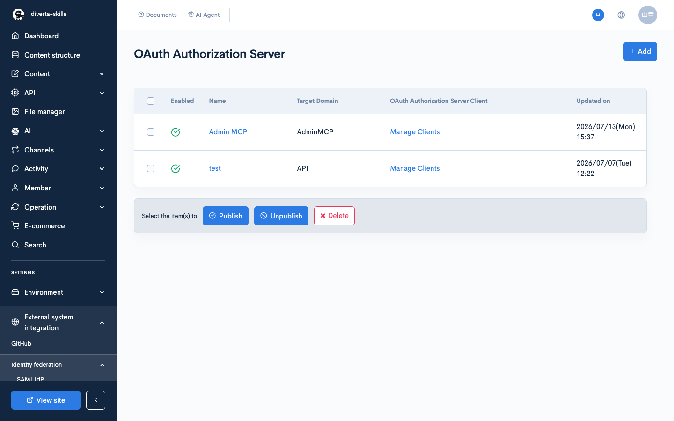The width and height of the screenshot is (674, 421).
Task: Click the user avatar in top right
Action: click(x=648, y=15)
